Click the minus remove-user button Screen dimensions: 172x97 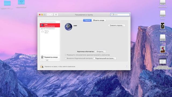[x=44, y=60]
